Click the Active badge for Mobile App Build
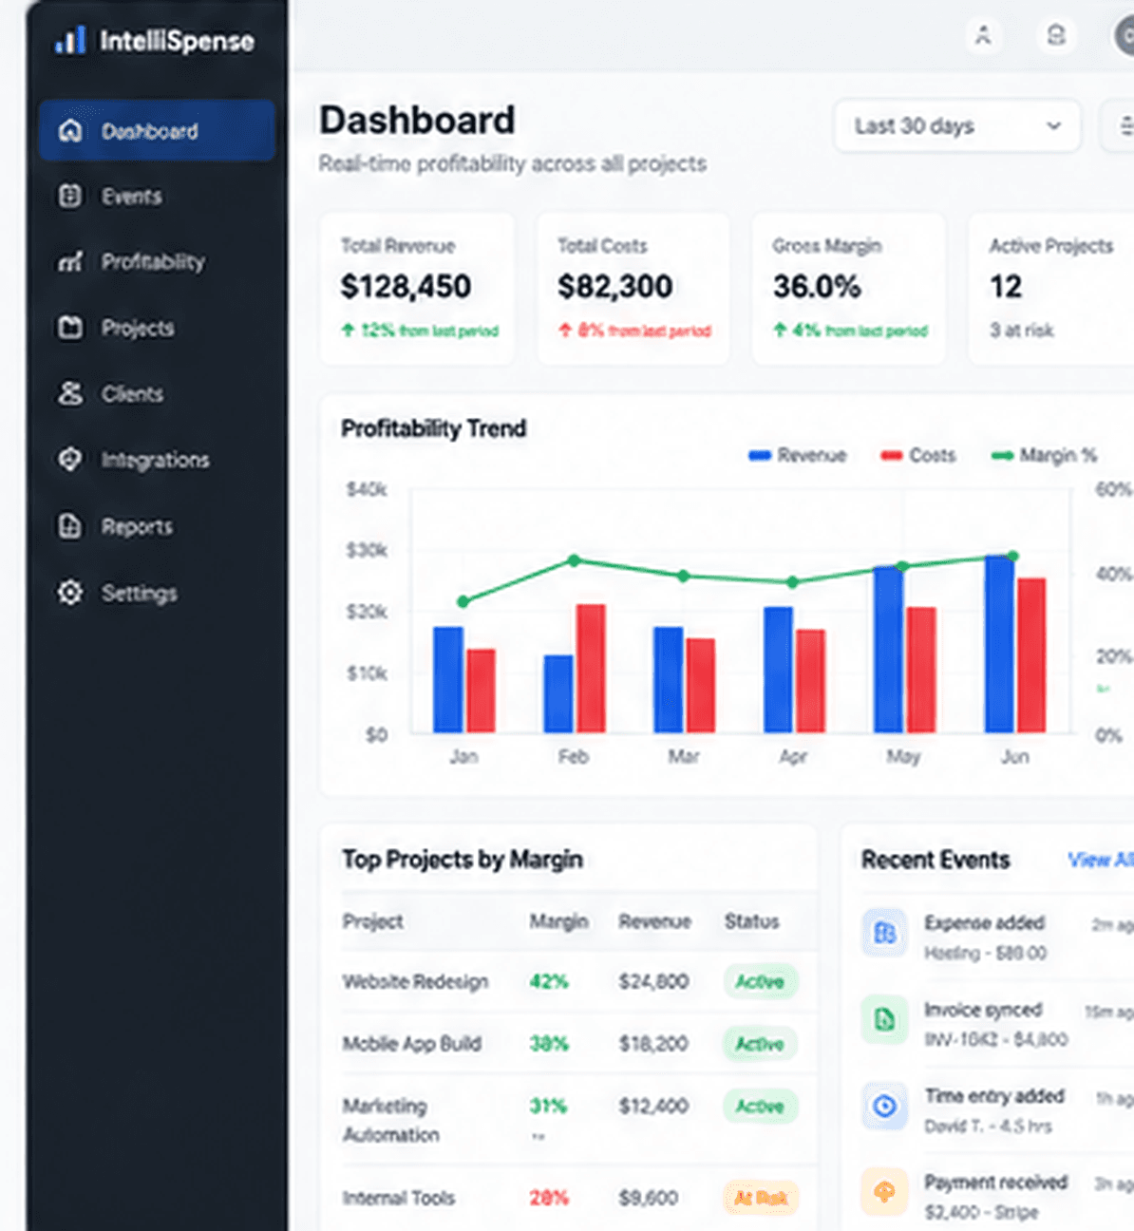The height and width of the screenshot is (1231, 1134). coord(760,1044)
